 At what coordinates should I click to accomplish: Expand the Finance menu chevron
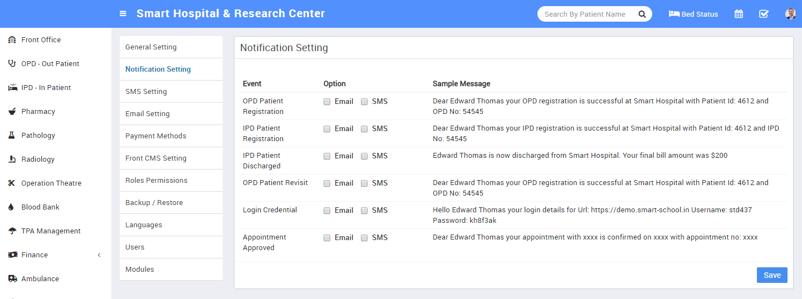99,255
